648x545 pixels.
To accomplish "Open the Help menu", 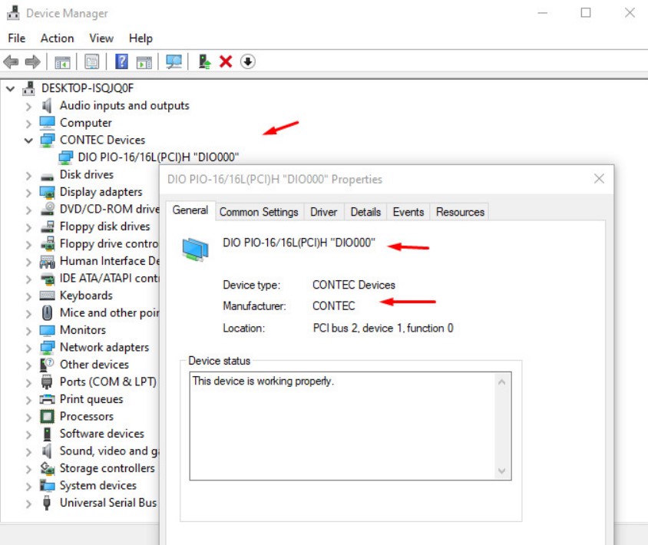I will 141,38.
